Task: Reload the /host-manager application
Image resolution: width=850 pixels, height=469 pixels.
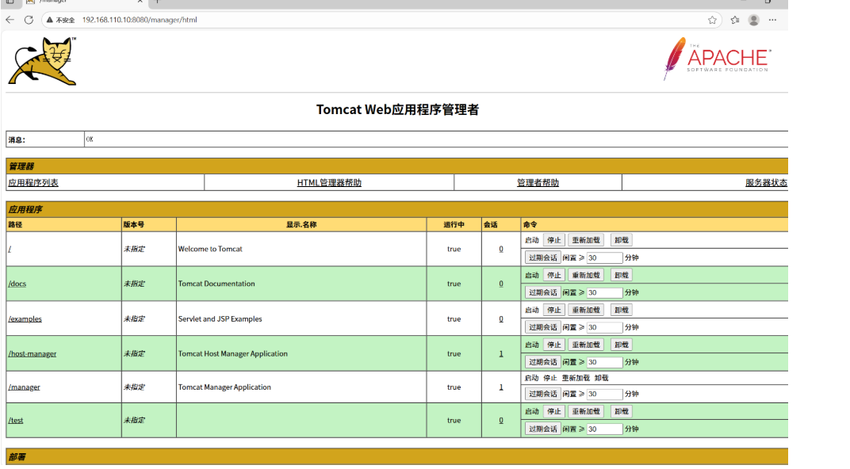Action: tap(586, 345)
